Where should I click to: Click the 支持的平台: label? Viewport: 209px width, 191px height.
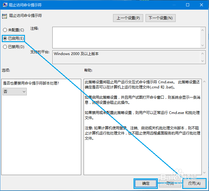tap(40, 52)
